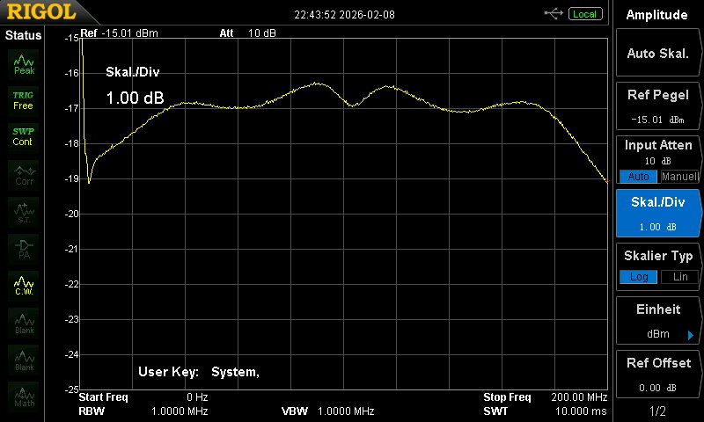Viewport: 704px width, 422px height.
Task: Set Input Atten to Manuell
Action: (x=679, y=176)
